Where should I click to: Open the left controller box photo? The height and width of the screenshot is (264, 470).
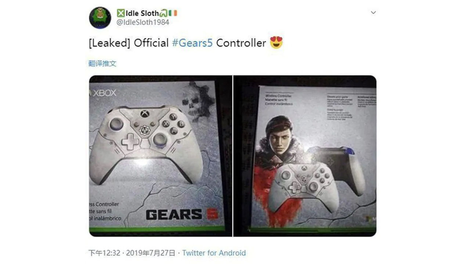[x=160, y=156]
